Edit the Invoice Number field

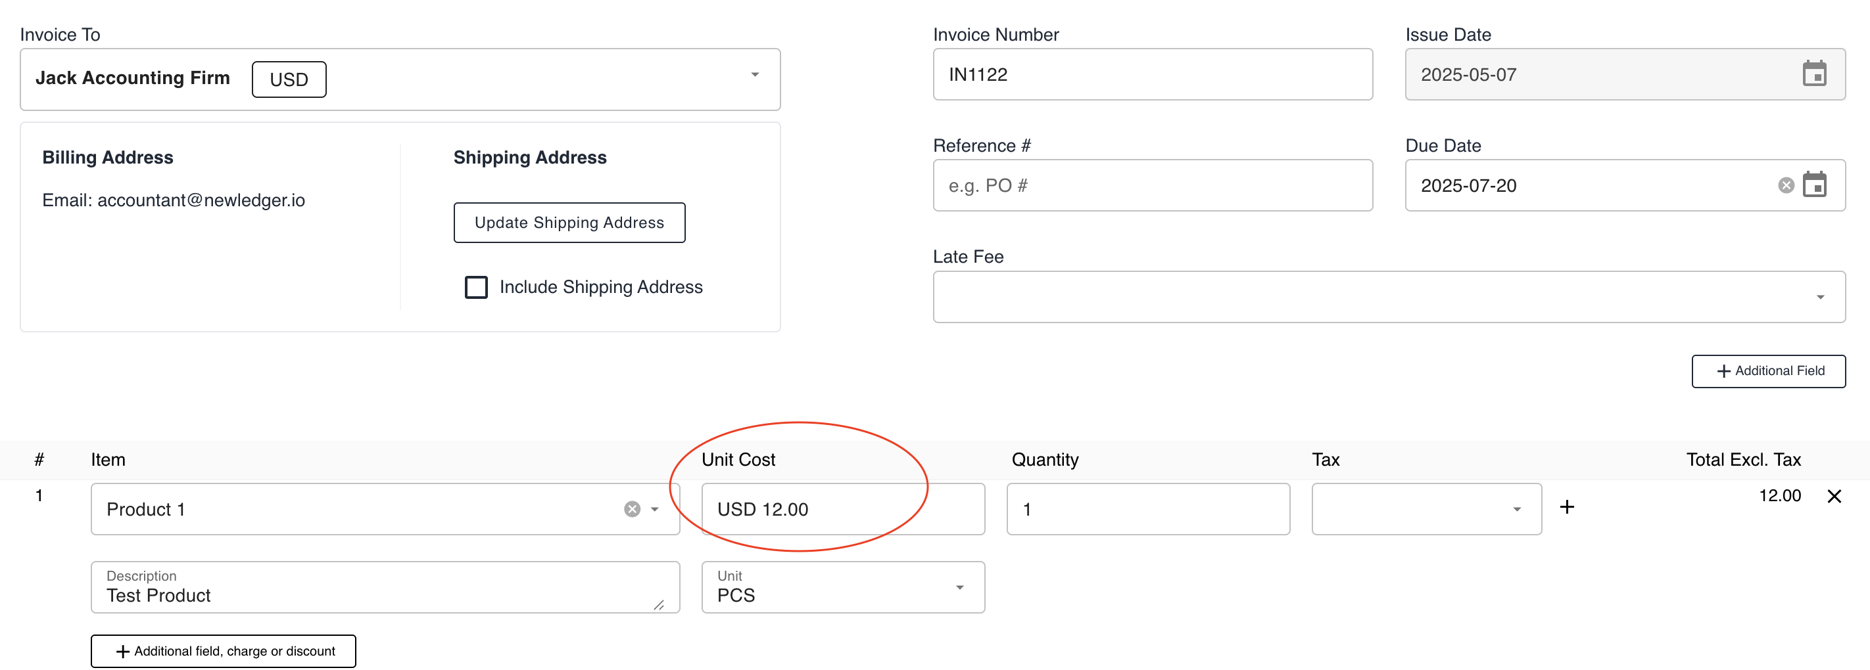point(1153,74)
